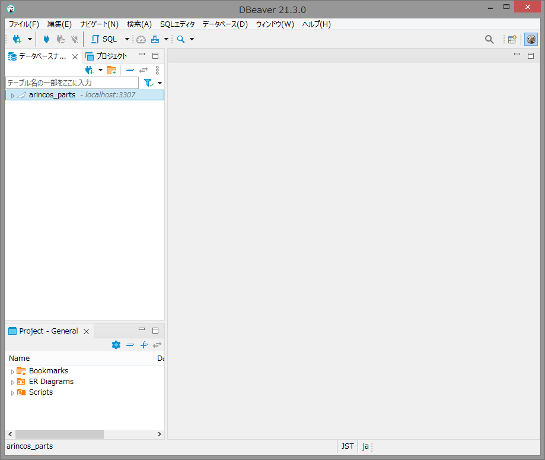
Task: Expand the arincos_parts connection node
Action: point(12,96)
